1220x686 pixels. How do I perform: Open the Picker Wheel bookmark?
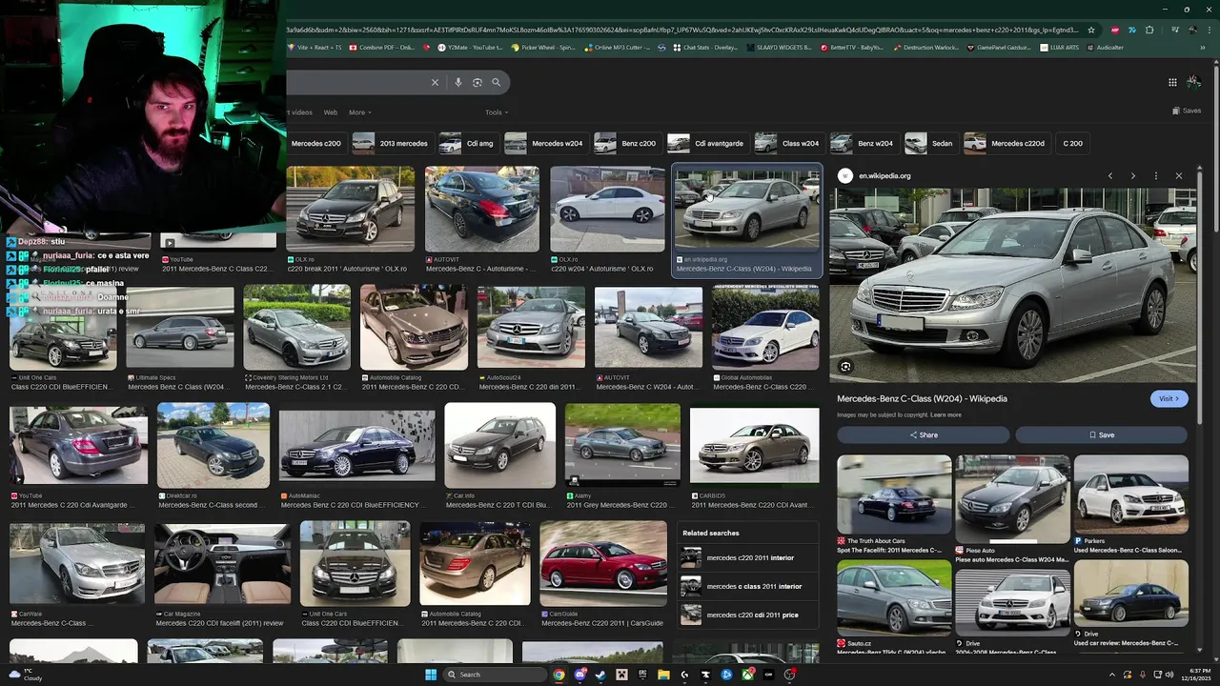[x=543, y=48]
